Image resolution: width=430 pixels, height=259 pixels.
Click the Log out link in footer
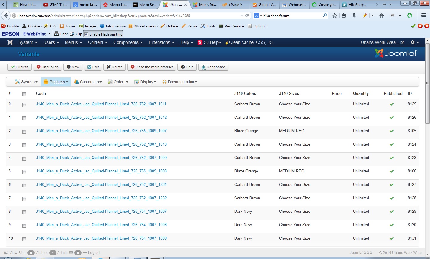pos(94,252)
